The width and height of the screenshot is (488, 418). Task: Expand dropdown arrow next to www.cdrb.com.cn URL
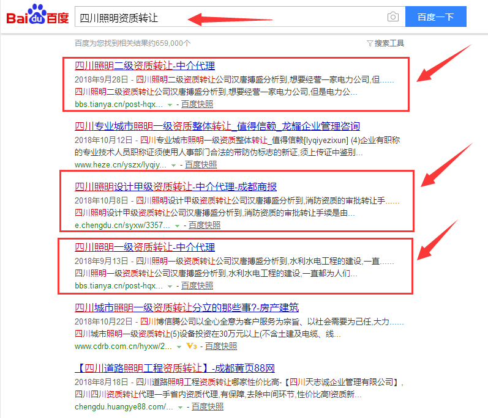click(x=179, y=347)
